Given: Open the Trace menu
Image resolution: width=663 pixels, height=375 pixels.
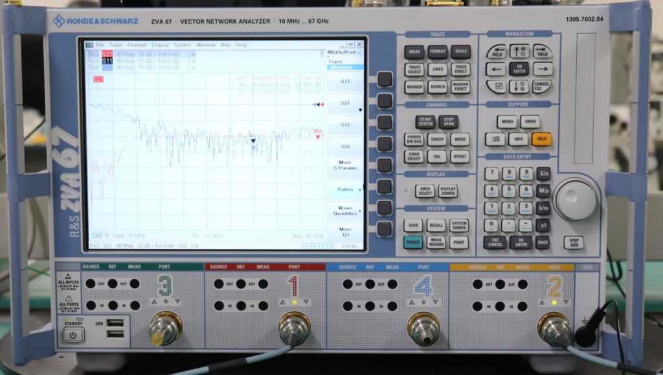Looking at the screenshot, I should 116,45.
